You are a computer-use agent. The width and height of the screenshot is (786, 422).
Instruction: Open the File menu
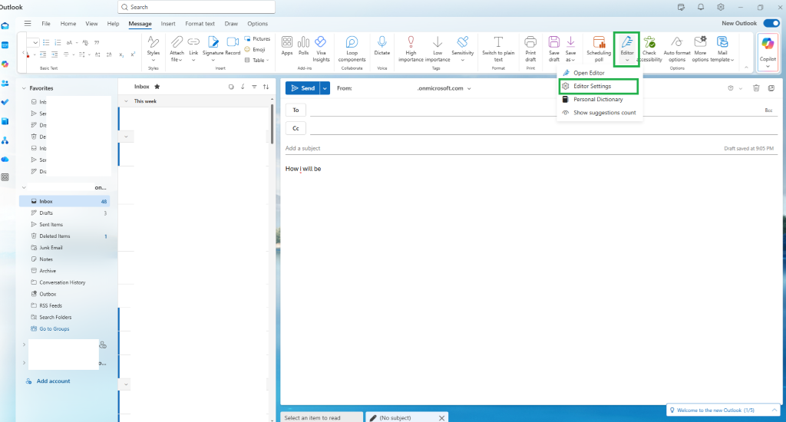pyautogui.click(x=45, y=24)
